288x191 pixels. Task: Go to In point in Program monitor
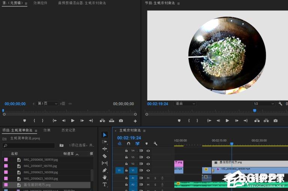[209, 120]
